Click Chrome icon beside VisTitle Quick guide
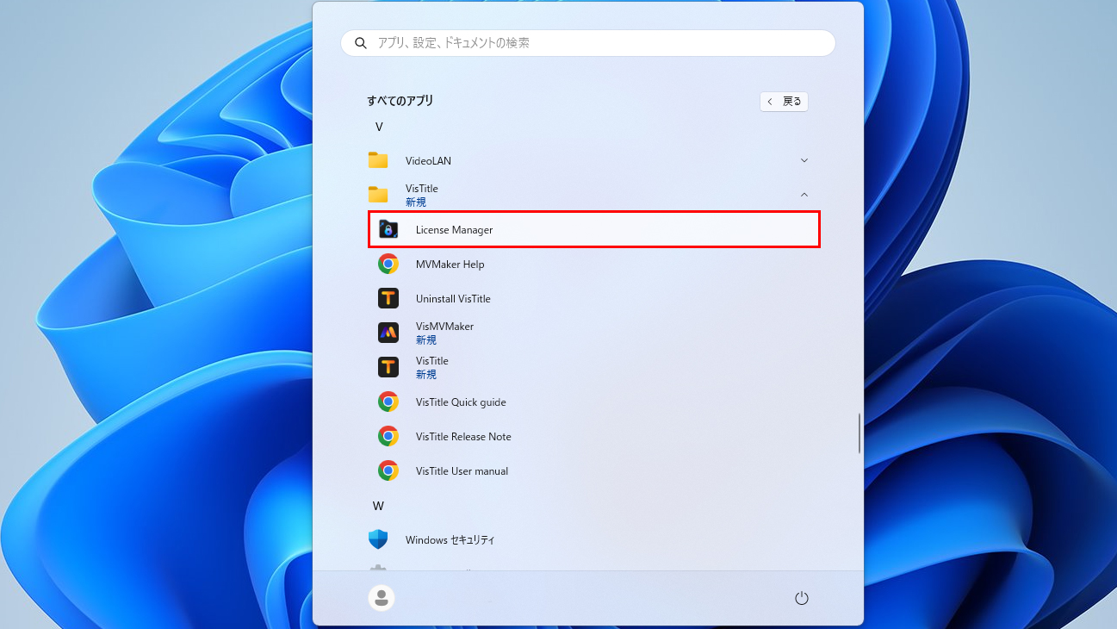 coord(388,402)
